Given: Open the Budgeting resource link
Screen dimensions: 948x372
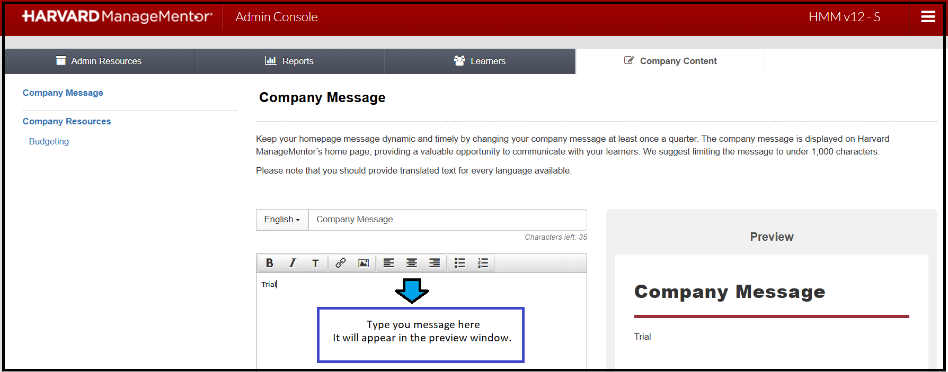Looking at the screenshot, I should point(49,142).
